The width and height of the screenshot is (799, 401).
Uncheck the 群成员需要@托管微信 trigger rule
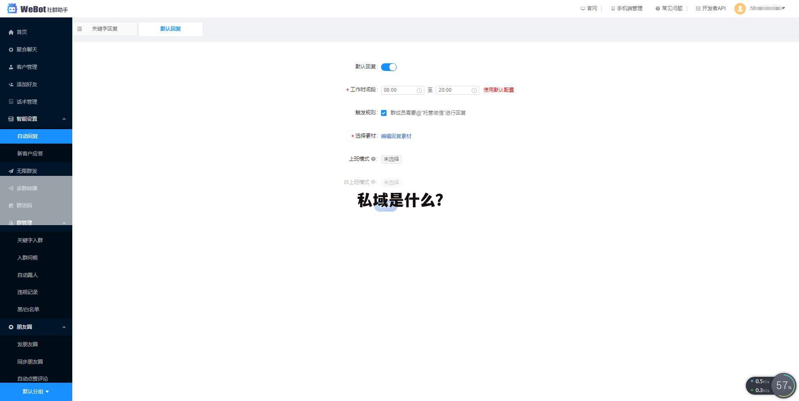384,113
